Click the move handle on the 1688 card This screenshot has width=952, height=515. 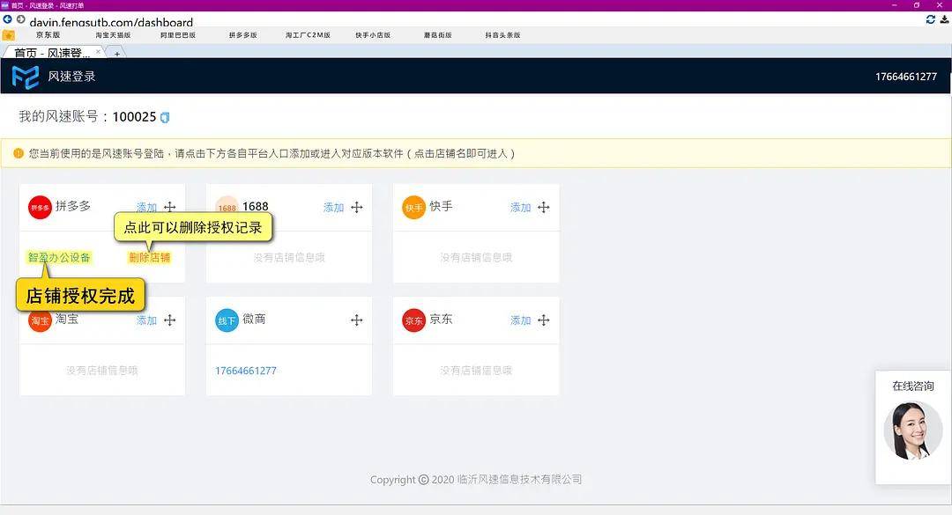tap(357, 208)
